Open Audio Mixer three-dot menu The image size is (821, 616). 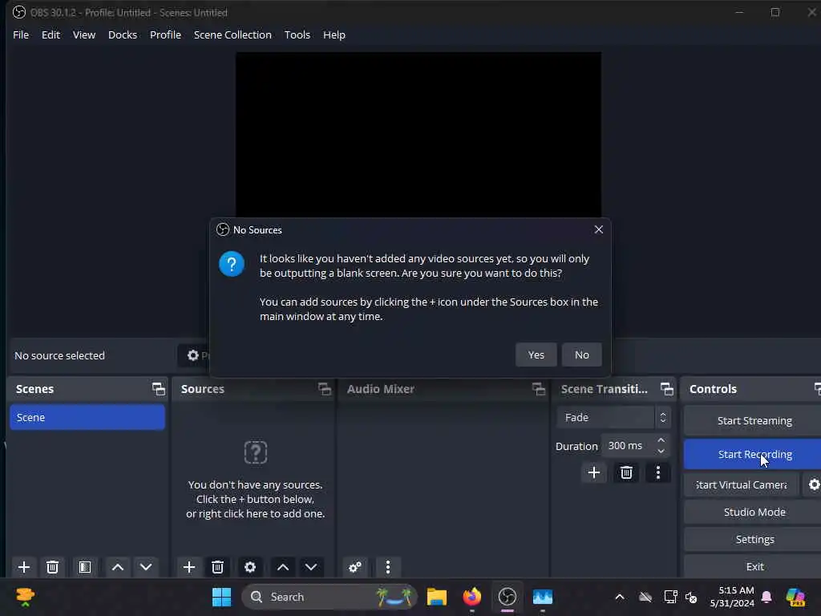pos(387,567)
